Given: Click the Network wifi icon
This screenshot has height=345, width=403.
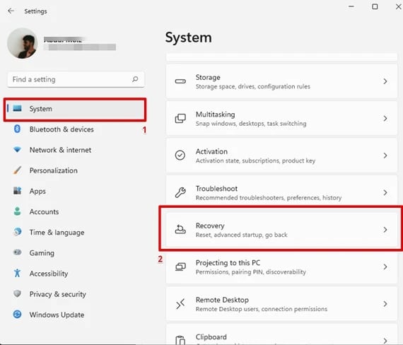Looking at the screenshot, I should [17, 149].
